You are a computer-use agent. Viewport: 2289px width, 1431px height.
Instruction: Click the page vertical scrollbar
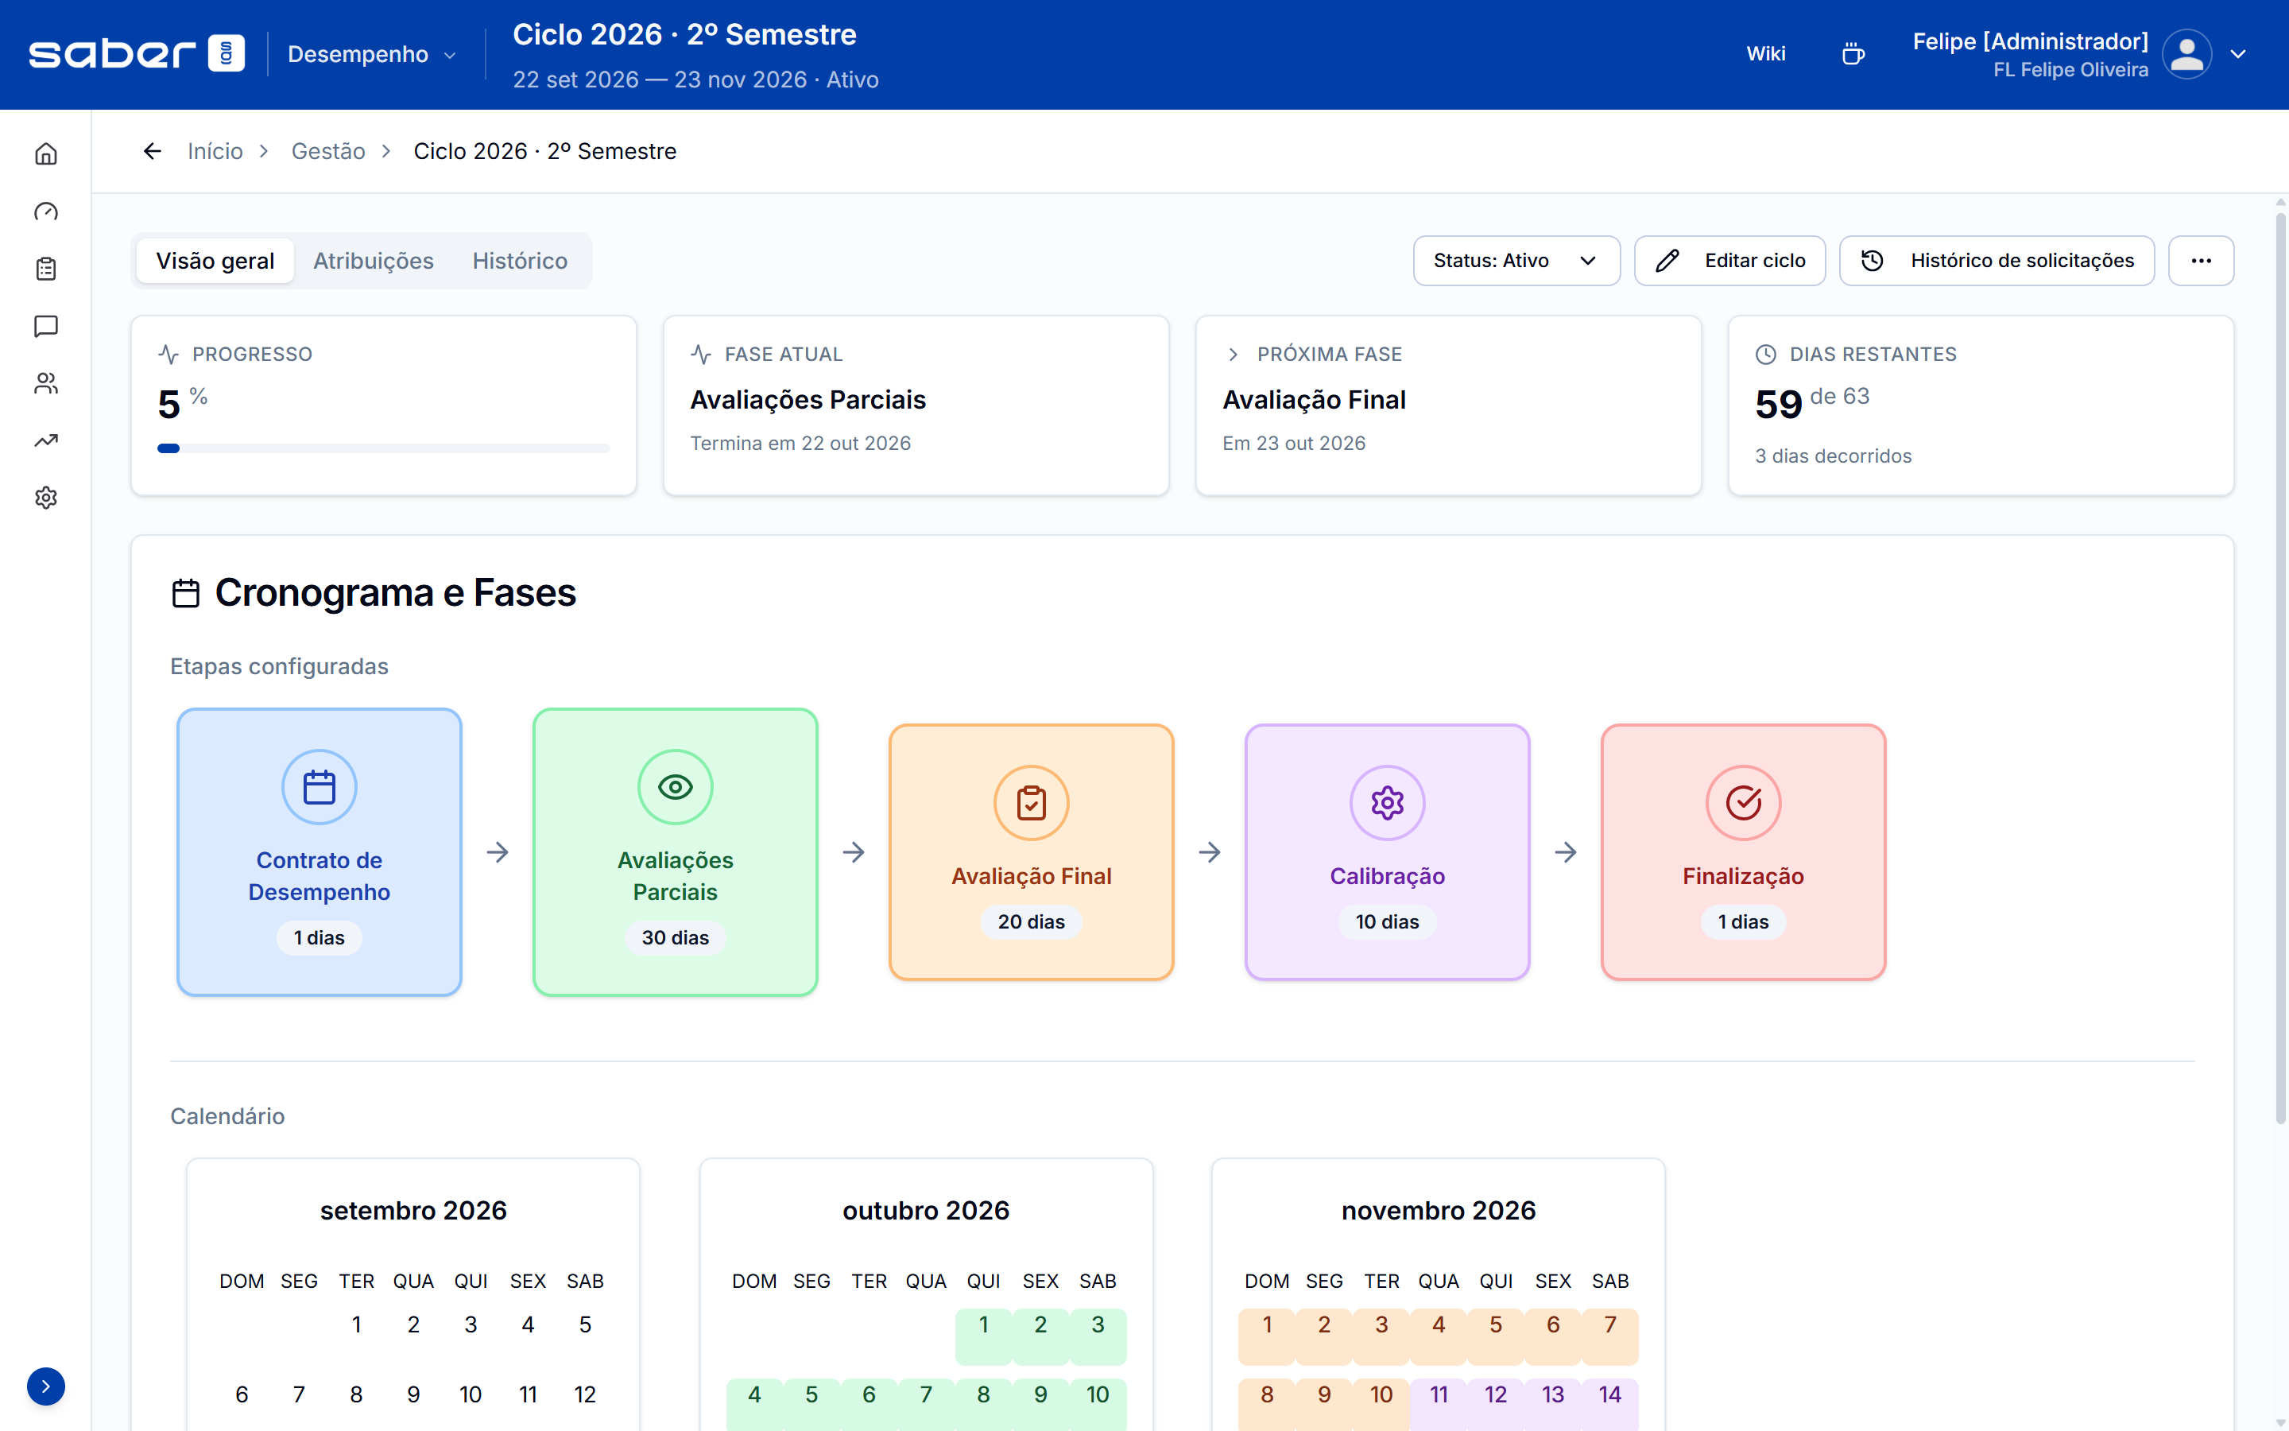(x=2280, y=667)
